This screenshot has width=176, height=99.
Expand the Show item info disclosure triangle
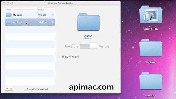[59, 57]
